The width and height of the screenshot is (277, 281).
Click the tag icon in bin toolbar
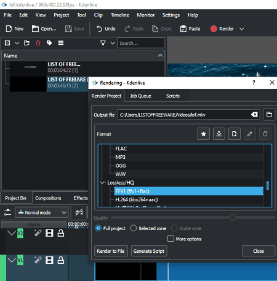click(x=49, y=43)
